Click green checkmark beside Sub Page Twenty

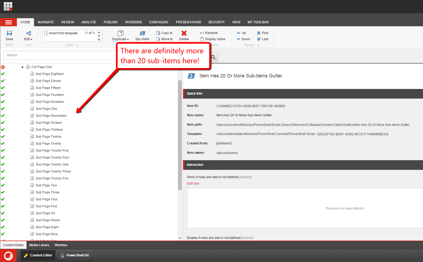pos(3,144)
